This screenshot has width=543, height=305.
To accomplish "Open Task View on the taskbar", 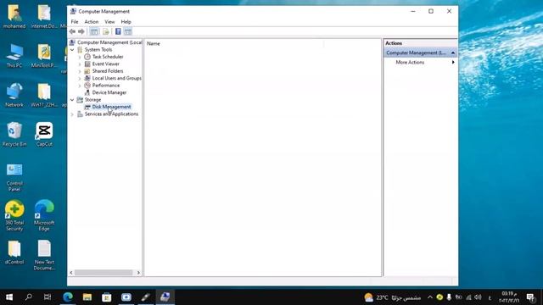I will click(x=48, y=297).
